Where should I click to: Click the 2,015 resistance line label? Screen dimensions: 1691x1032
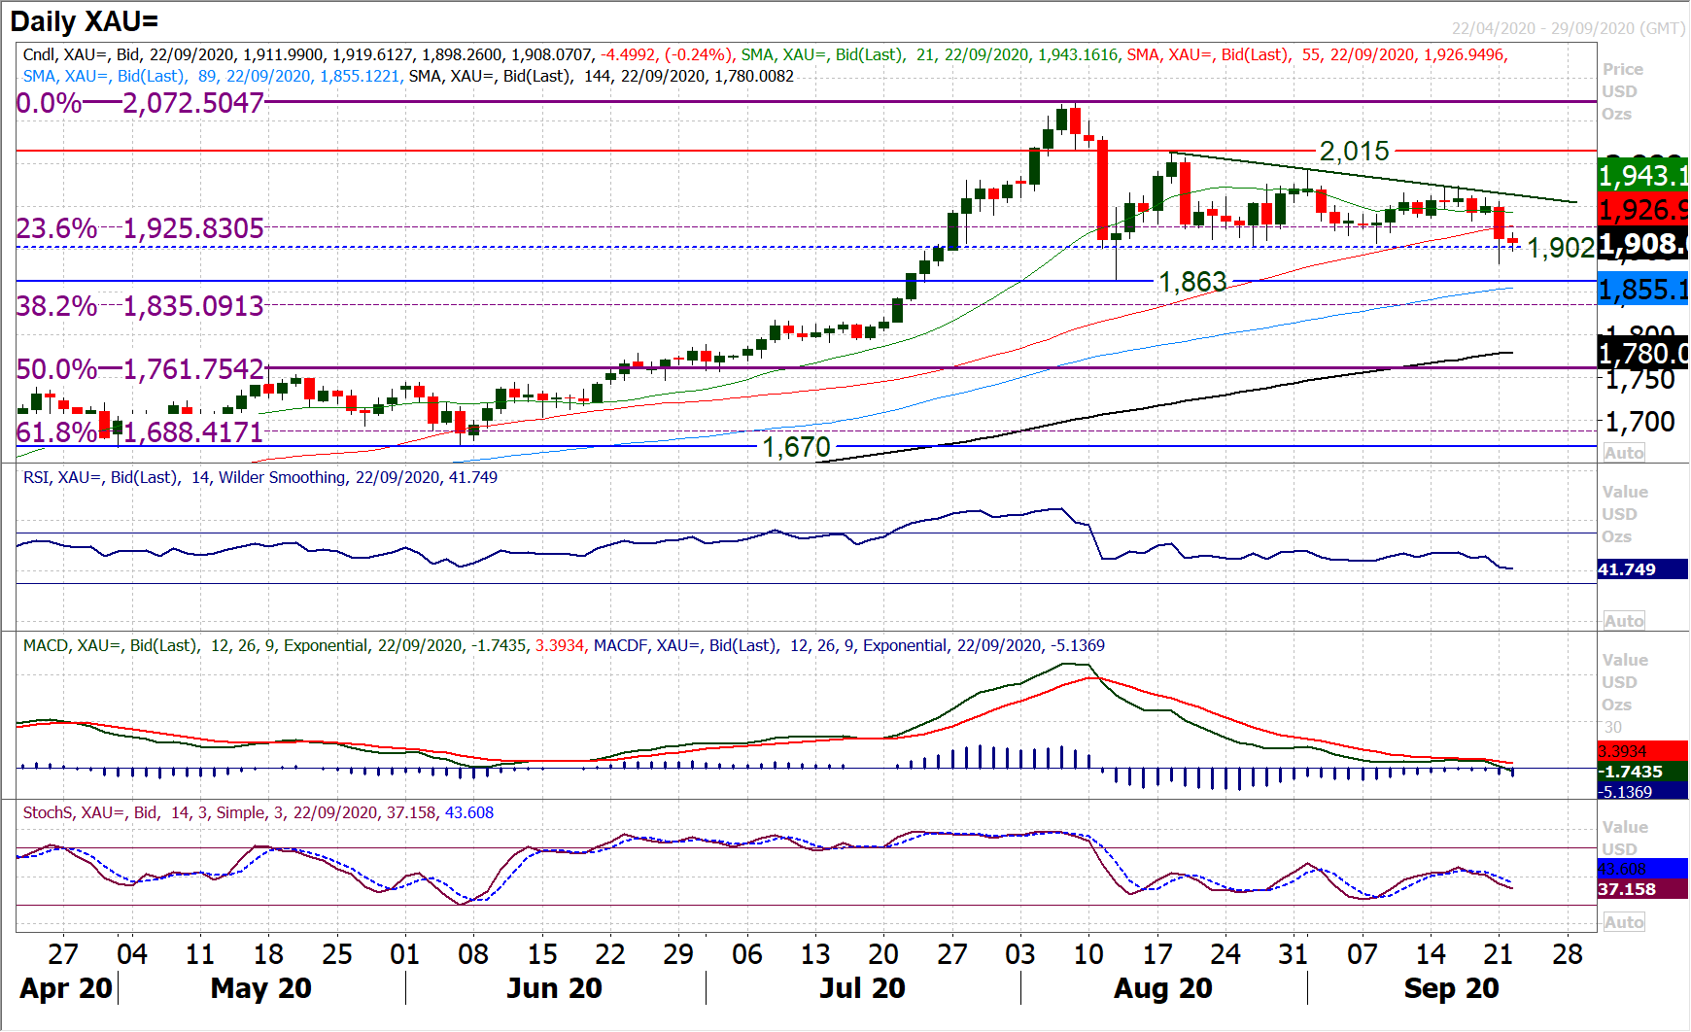point(1354,152)
